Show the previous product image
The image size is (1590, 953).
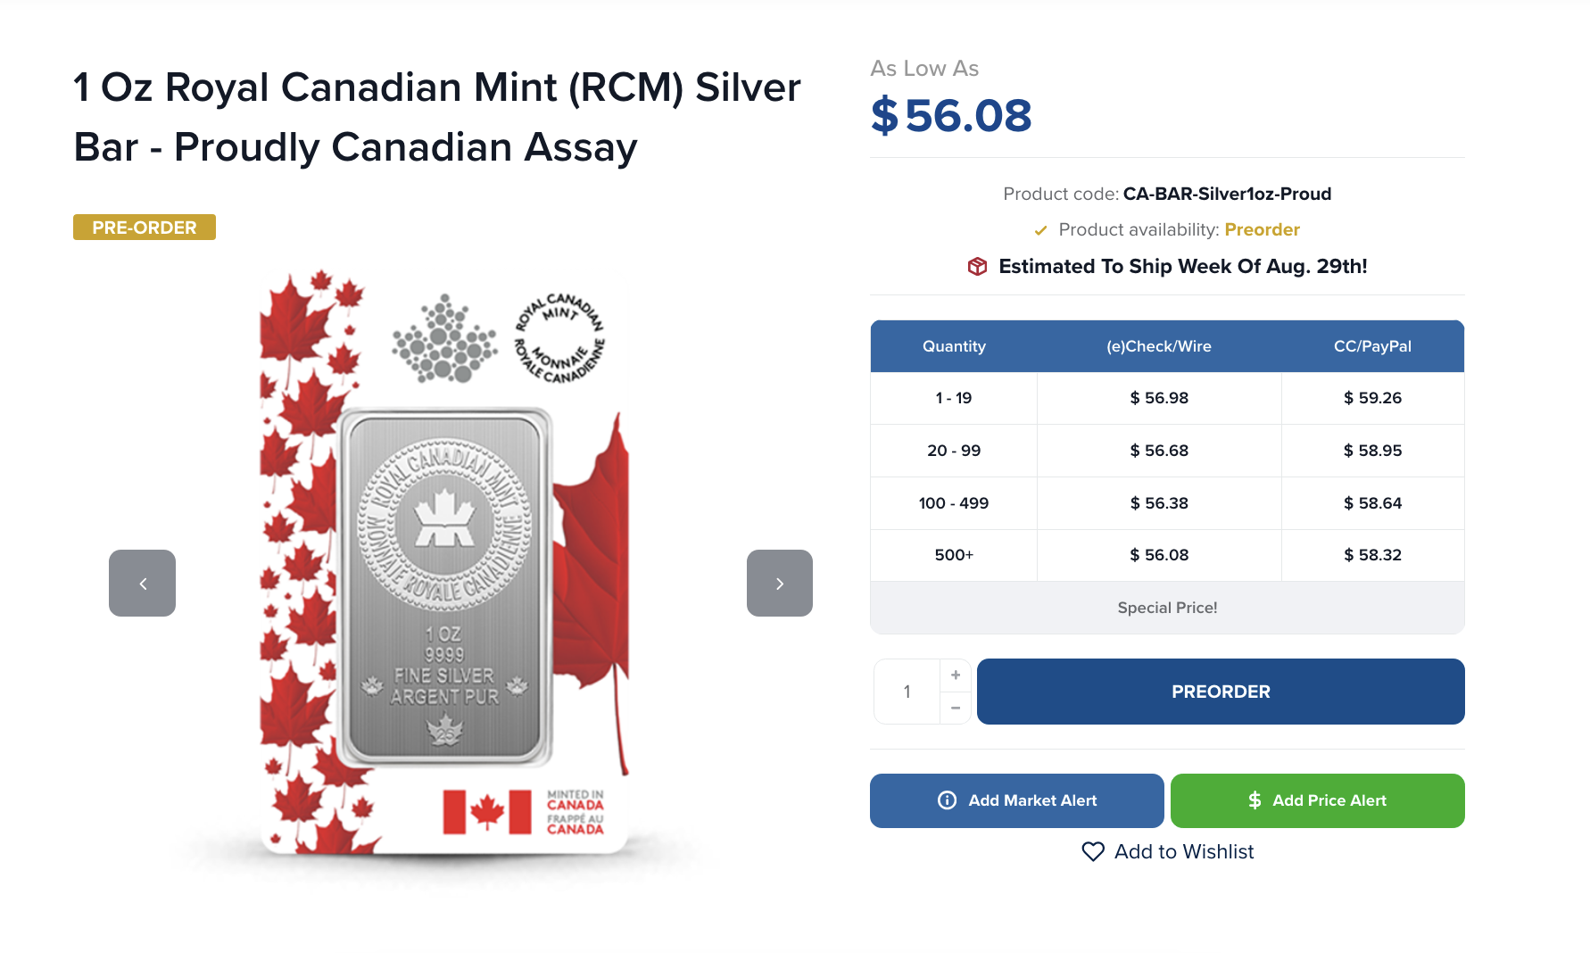pyautogui.click(x=142, y=583)
